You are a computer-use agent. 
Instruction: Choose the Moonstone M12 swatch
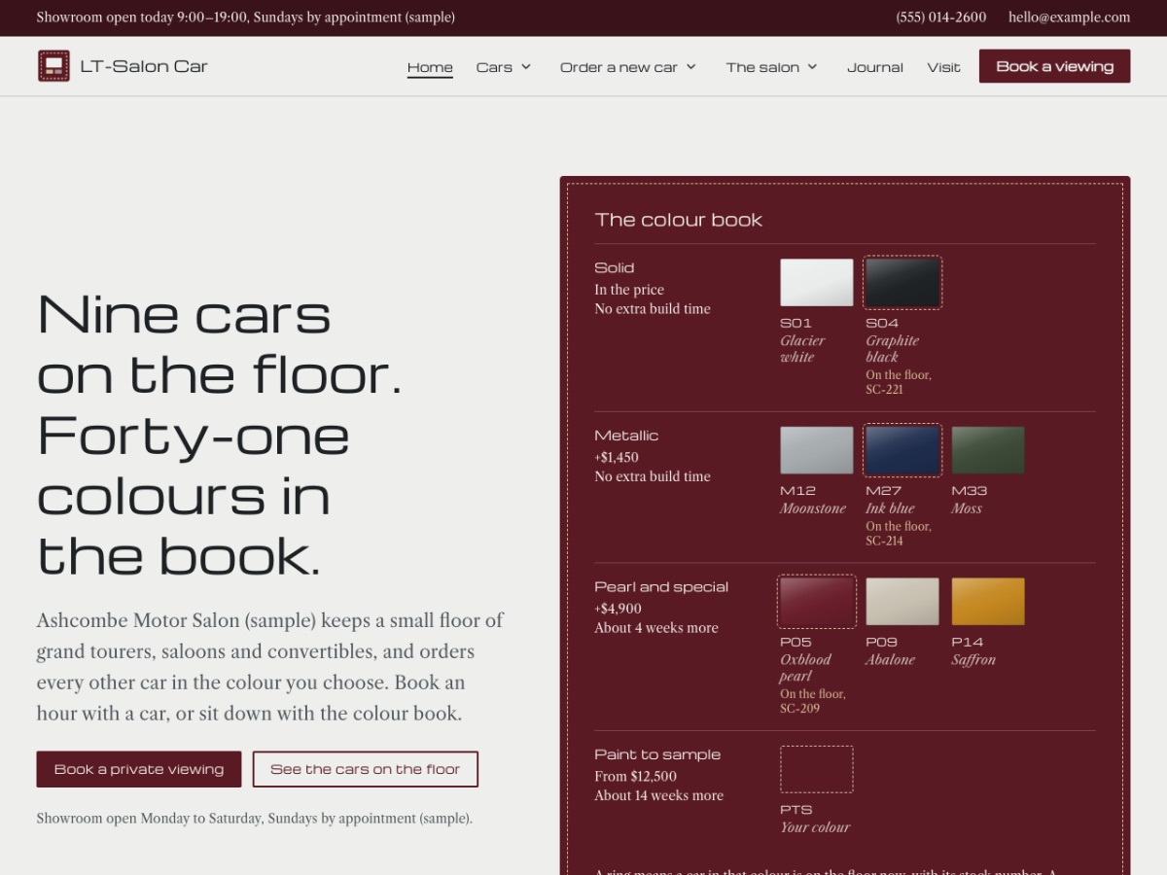click(x=817, y=450)
